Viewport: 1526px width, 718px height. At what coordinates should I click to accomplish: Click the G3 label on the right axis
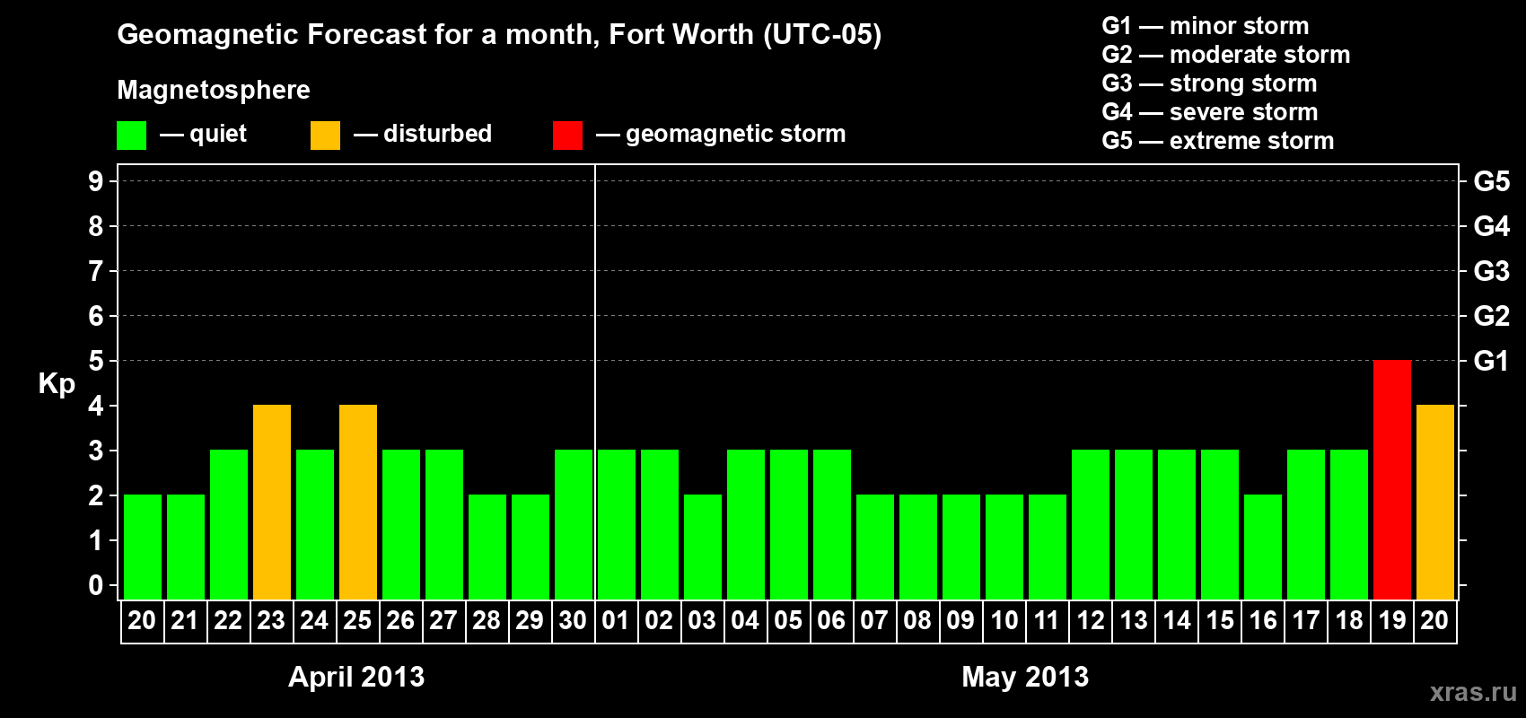[x=1491, y=271]
